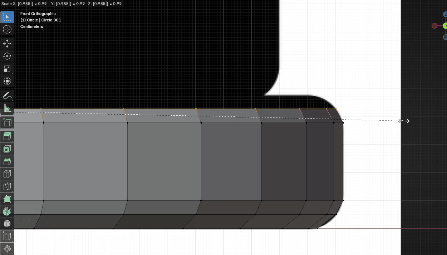Choose the Extrude Region tool

click(x=7, y=136)
